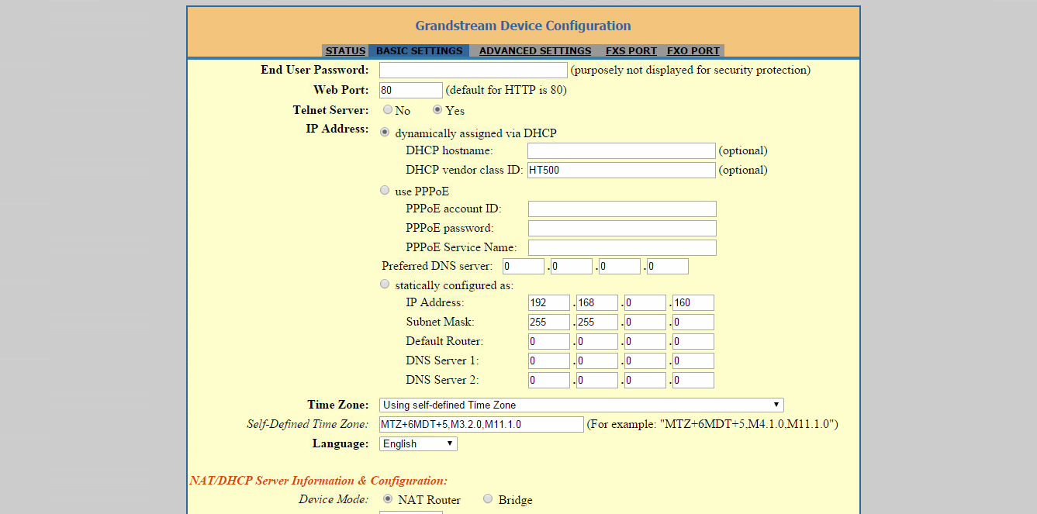Image resolution: width=1037 pixels, height=514 pixels.
Task: Click the DHCP hostname field
Action: 621,151
